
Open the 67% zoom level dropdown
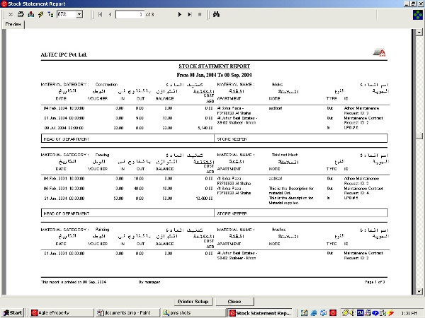[79, 14]
